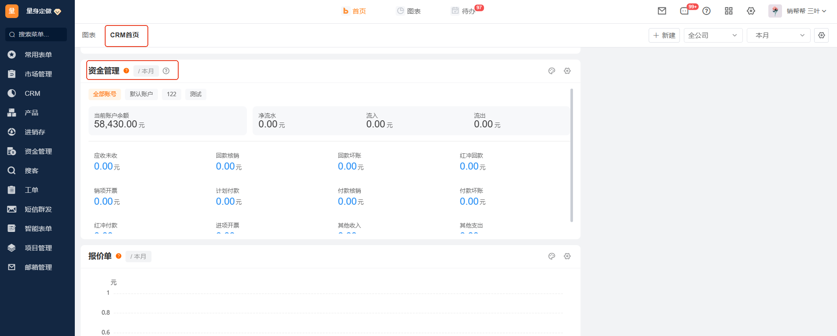Open settings gear of 报价单 card

[567, 256]
